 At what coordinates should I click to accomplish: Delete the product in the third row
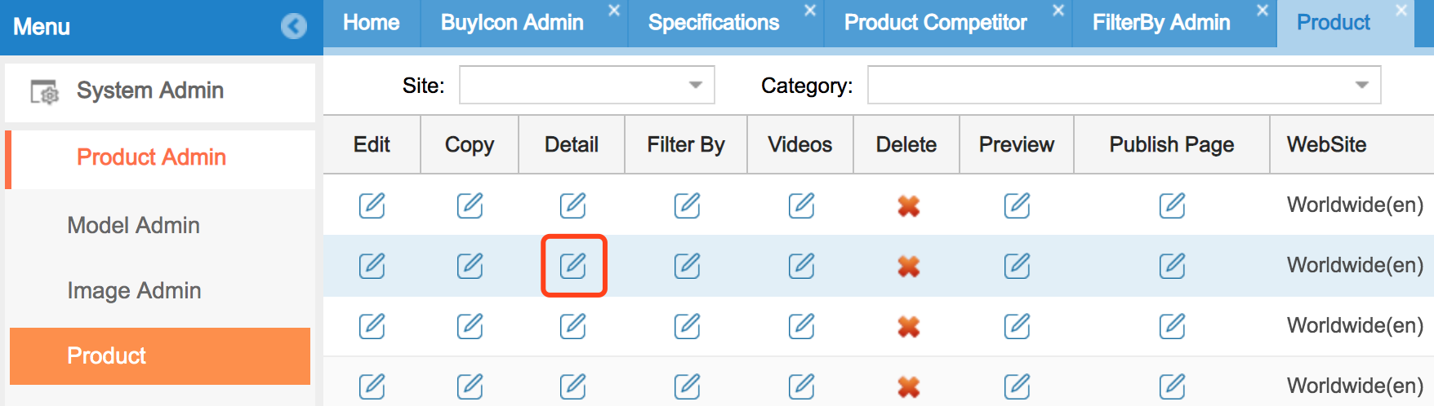click(x=908, y=327)
